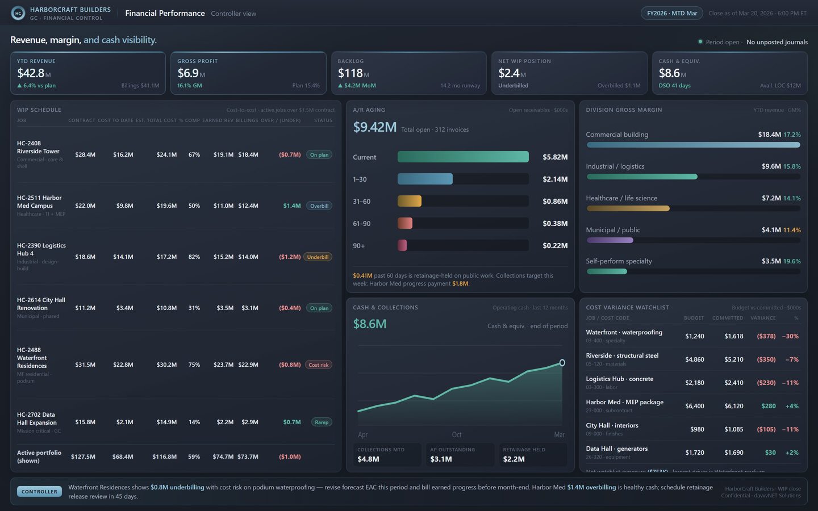Click the Commercial building margin bar
Image resolution: width=818 pixels, height=511 pixels.
tap(693, 145)
